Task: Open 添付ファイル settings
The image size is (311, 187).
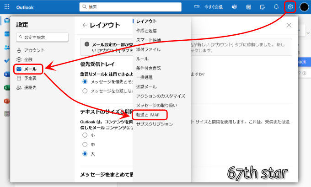Action: (148, 49)
